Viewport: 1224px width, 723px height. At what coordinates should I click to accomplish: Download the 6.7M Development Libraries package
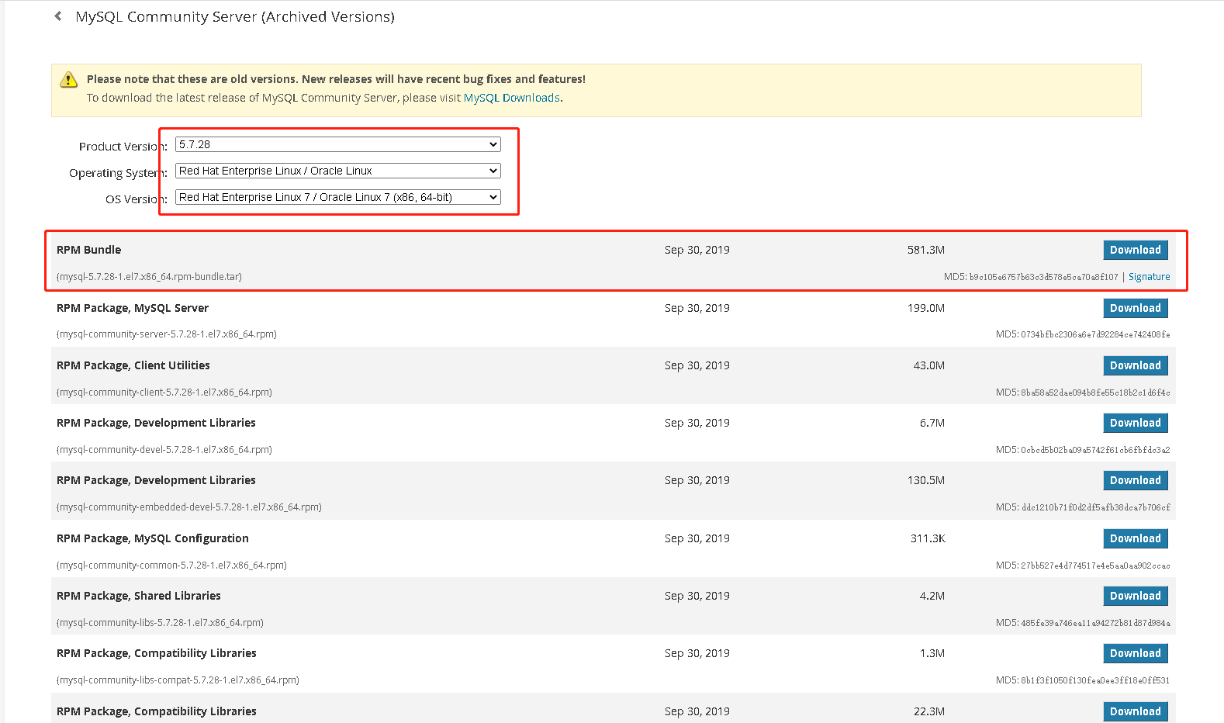tap(1135, 423)
